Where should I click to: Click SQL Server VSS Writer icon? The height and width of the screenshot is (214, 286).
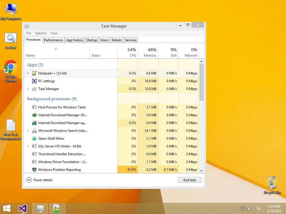[x=34, y=146]
